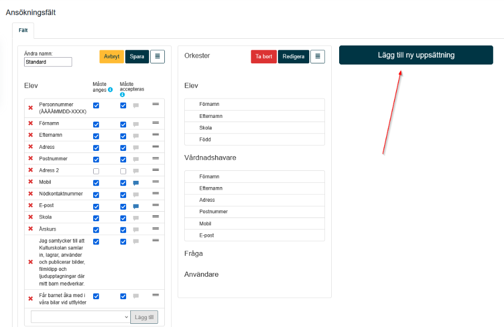Delete the E-post field via red X
Image resolution: width=504 pixels, height=327 pixels.
30,205
